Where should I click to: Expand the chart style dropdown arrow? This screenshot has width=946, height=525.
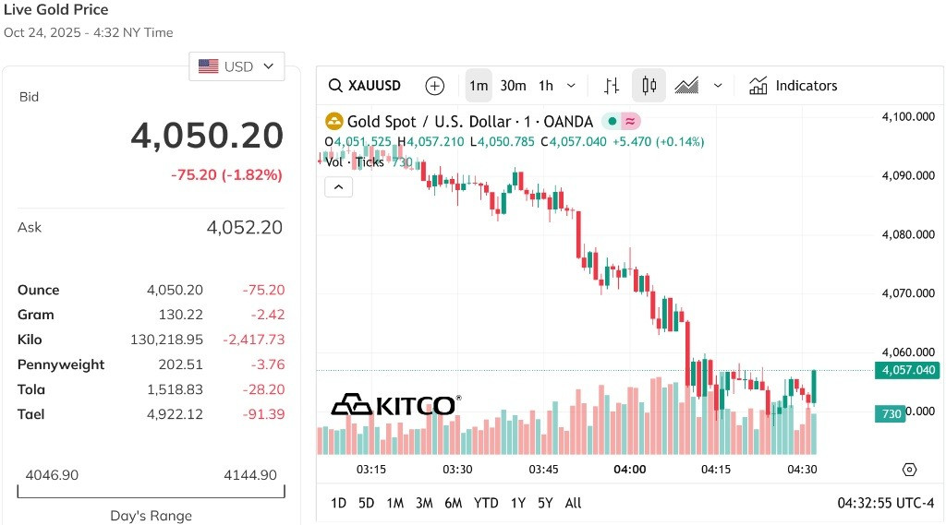click(717, 86)
